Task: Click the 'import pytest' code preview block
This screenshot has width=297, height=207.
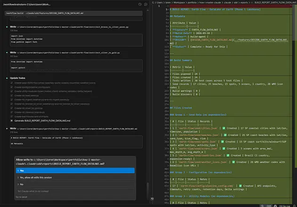Action: point(76,65)
